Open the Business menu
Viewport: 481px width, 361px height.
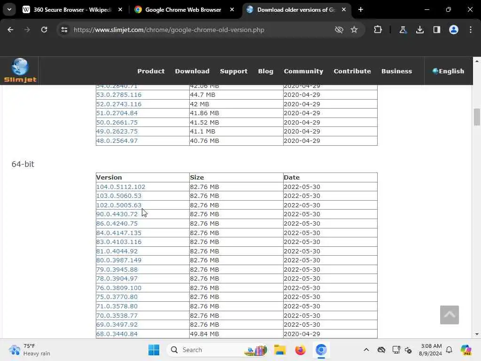(x=396, y=71)
